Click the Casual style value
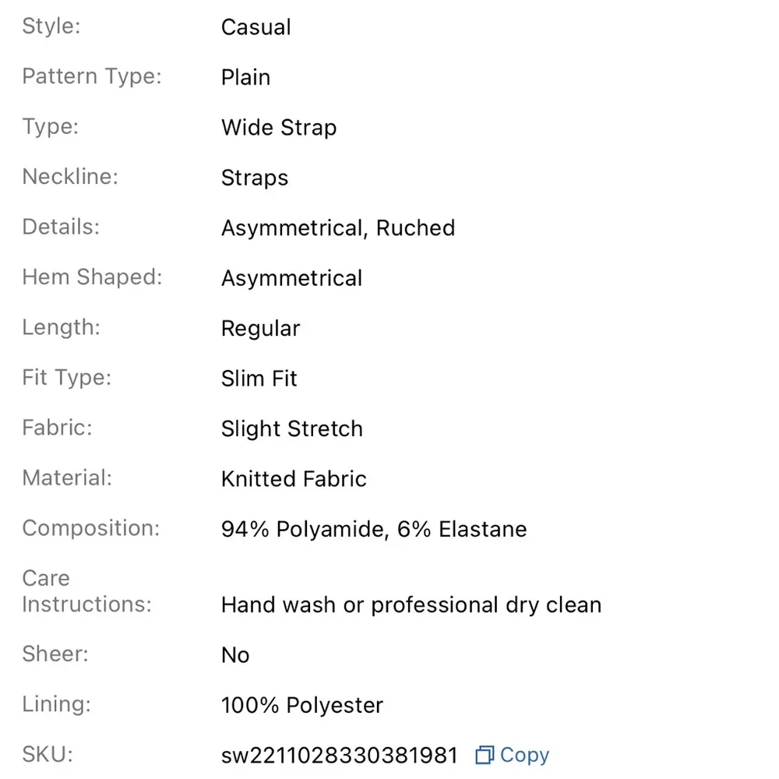Viewport: 779px width, 779px height. click(x=256, y=27)
